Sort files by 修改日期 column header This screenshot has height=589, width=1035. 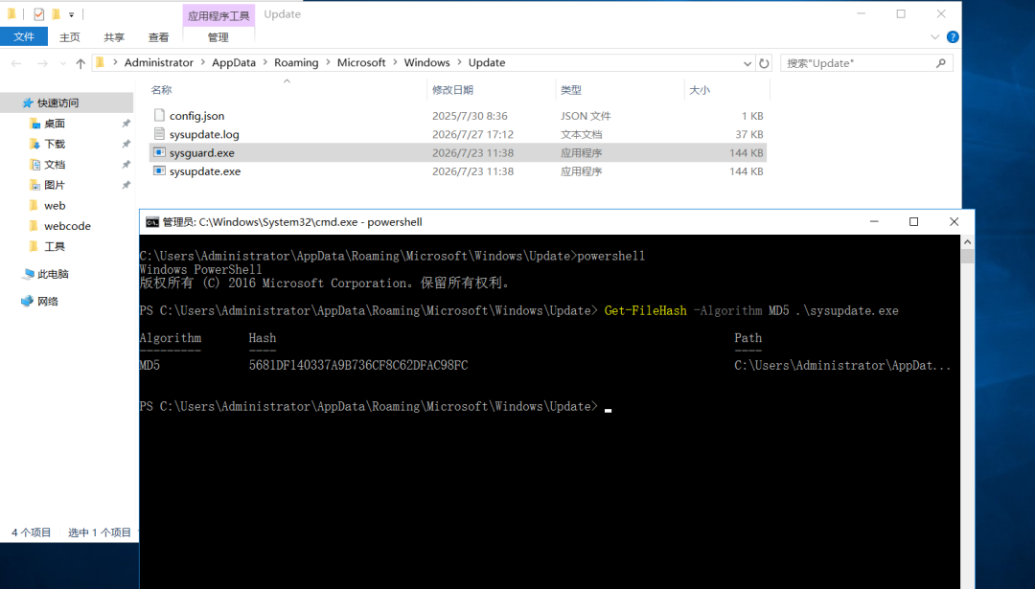click(x=452, y=90)
